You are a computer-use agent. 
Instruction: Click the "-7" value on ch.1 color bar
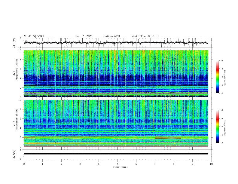tap(221, 93)
